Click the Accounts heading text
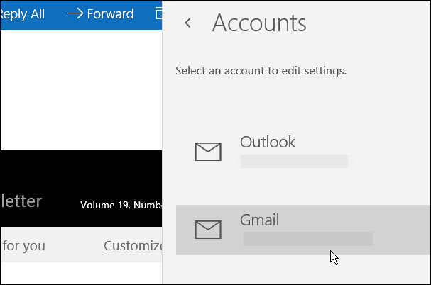The height and width of the screenshot is (285, 431). 259,23
